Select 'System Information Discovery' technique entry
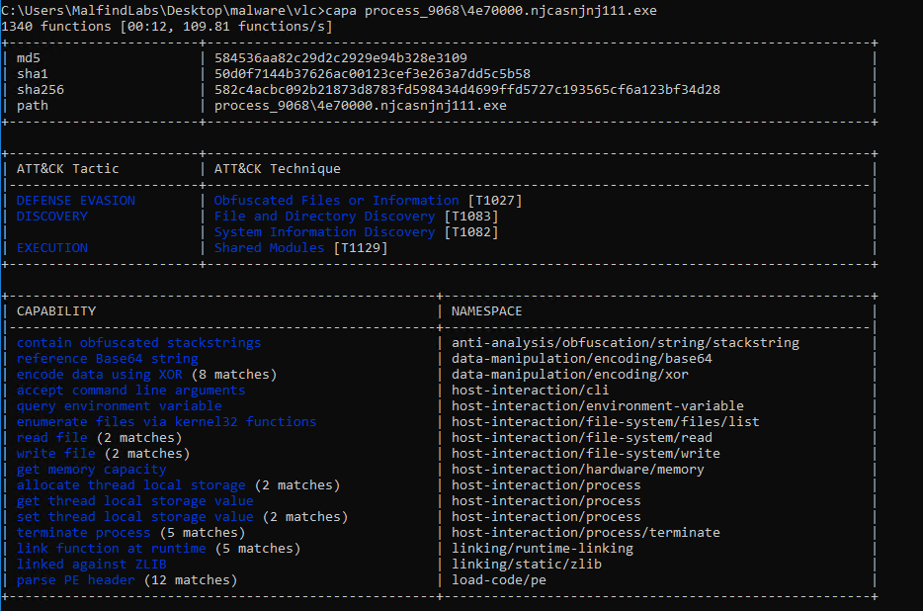 click(x=324, y=232)
